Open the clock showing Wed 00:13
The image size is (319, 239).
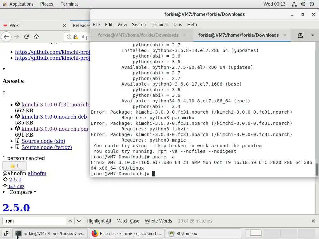click(x=274, y=4)
